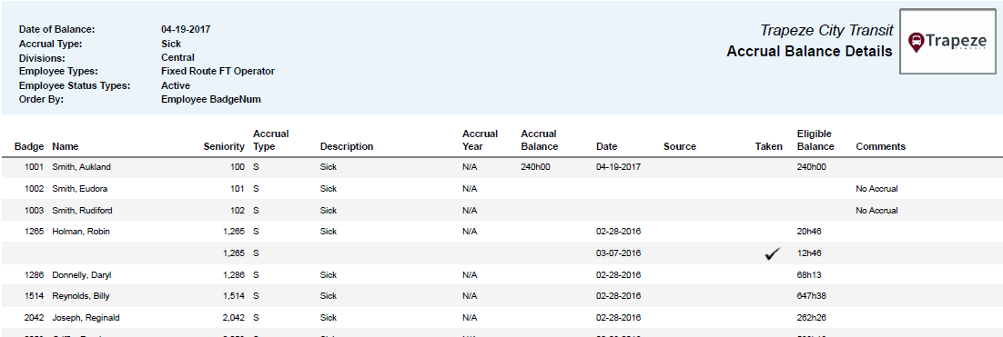Click badge number 1003

coord(34,210)
